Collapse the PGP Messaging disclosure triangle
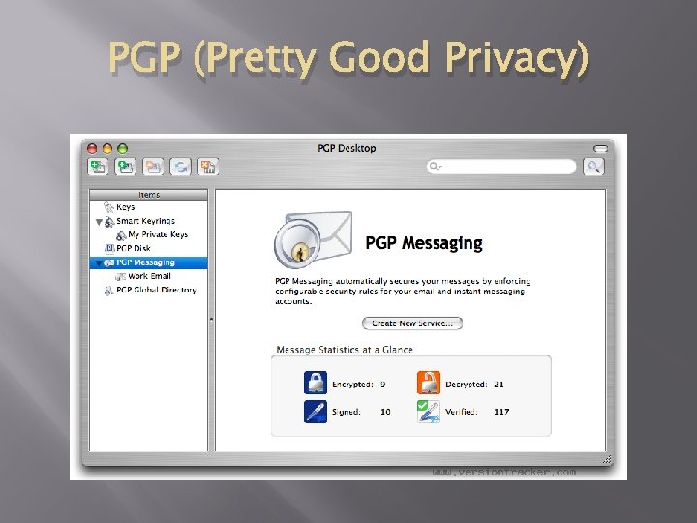 click(x=99, y=263)
